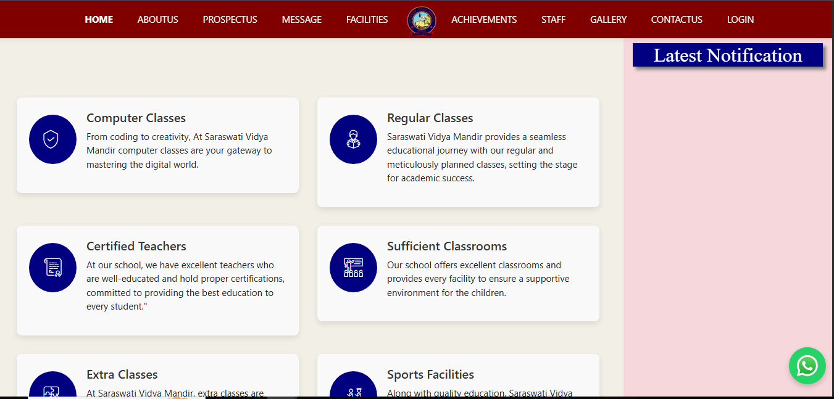Screen dimensions: 834x399
Task: Click LOGIN in the navbar
Action: pyautogui.click(x=740, y=20)
